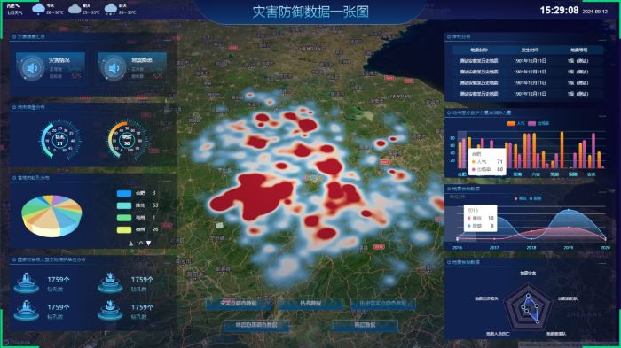Open the 灾害隐患点数据 map layer tab
The height and width of the screenshot is (348, 621).
point(239,304)
